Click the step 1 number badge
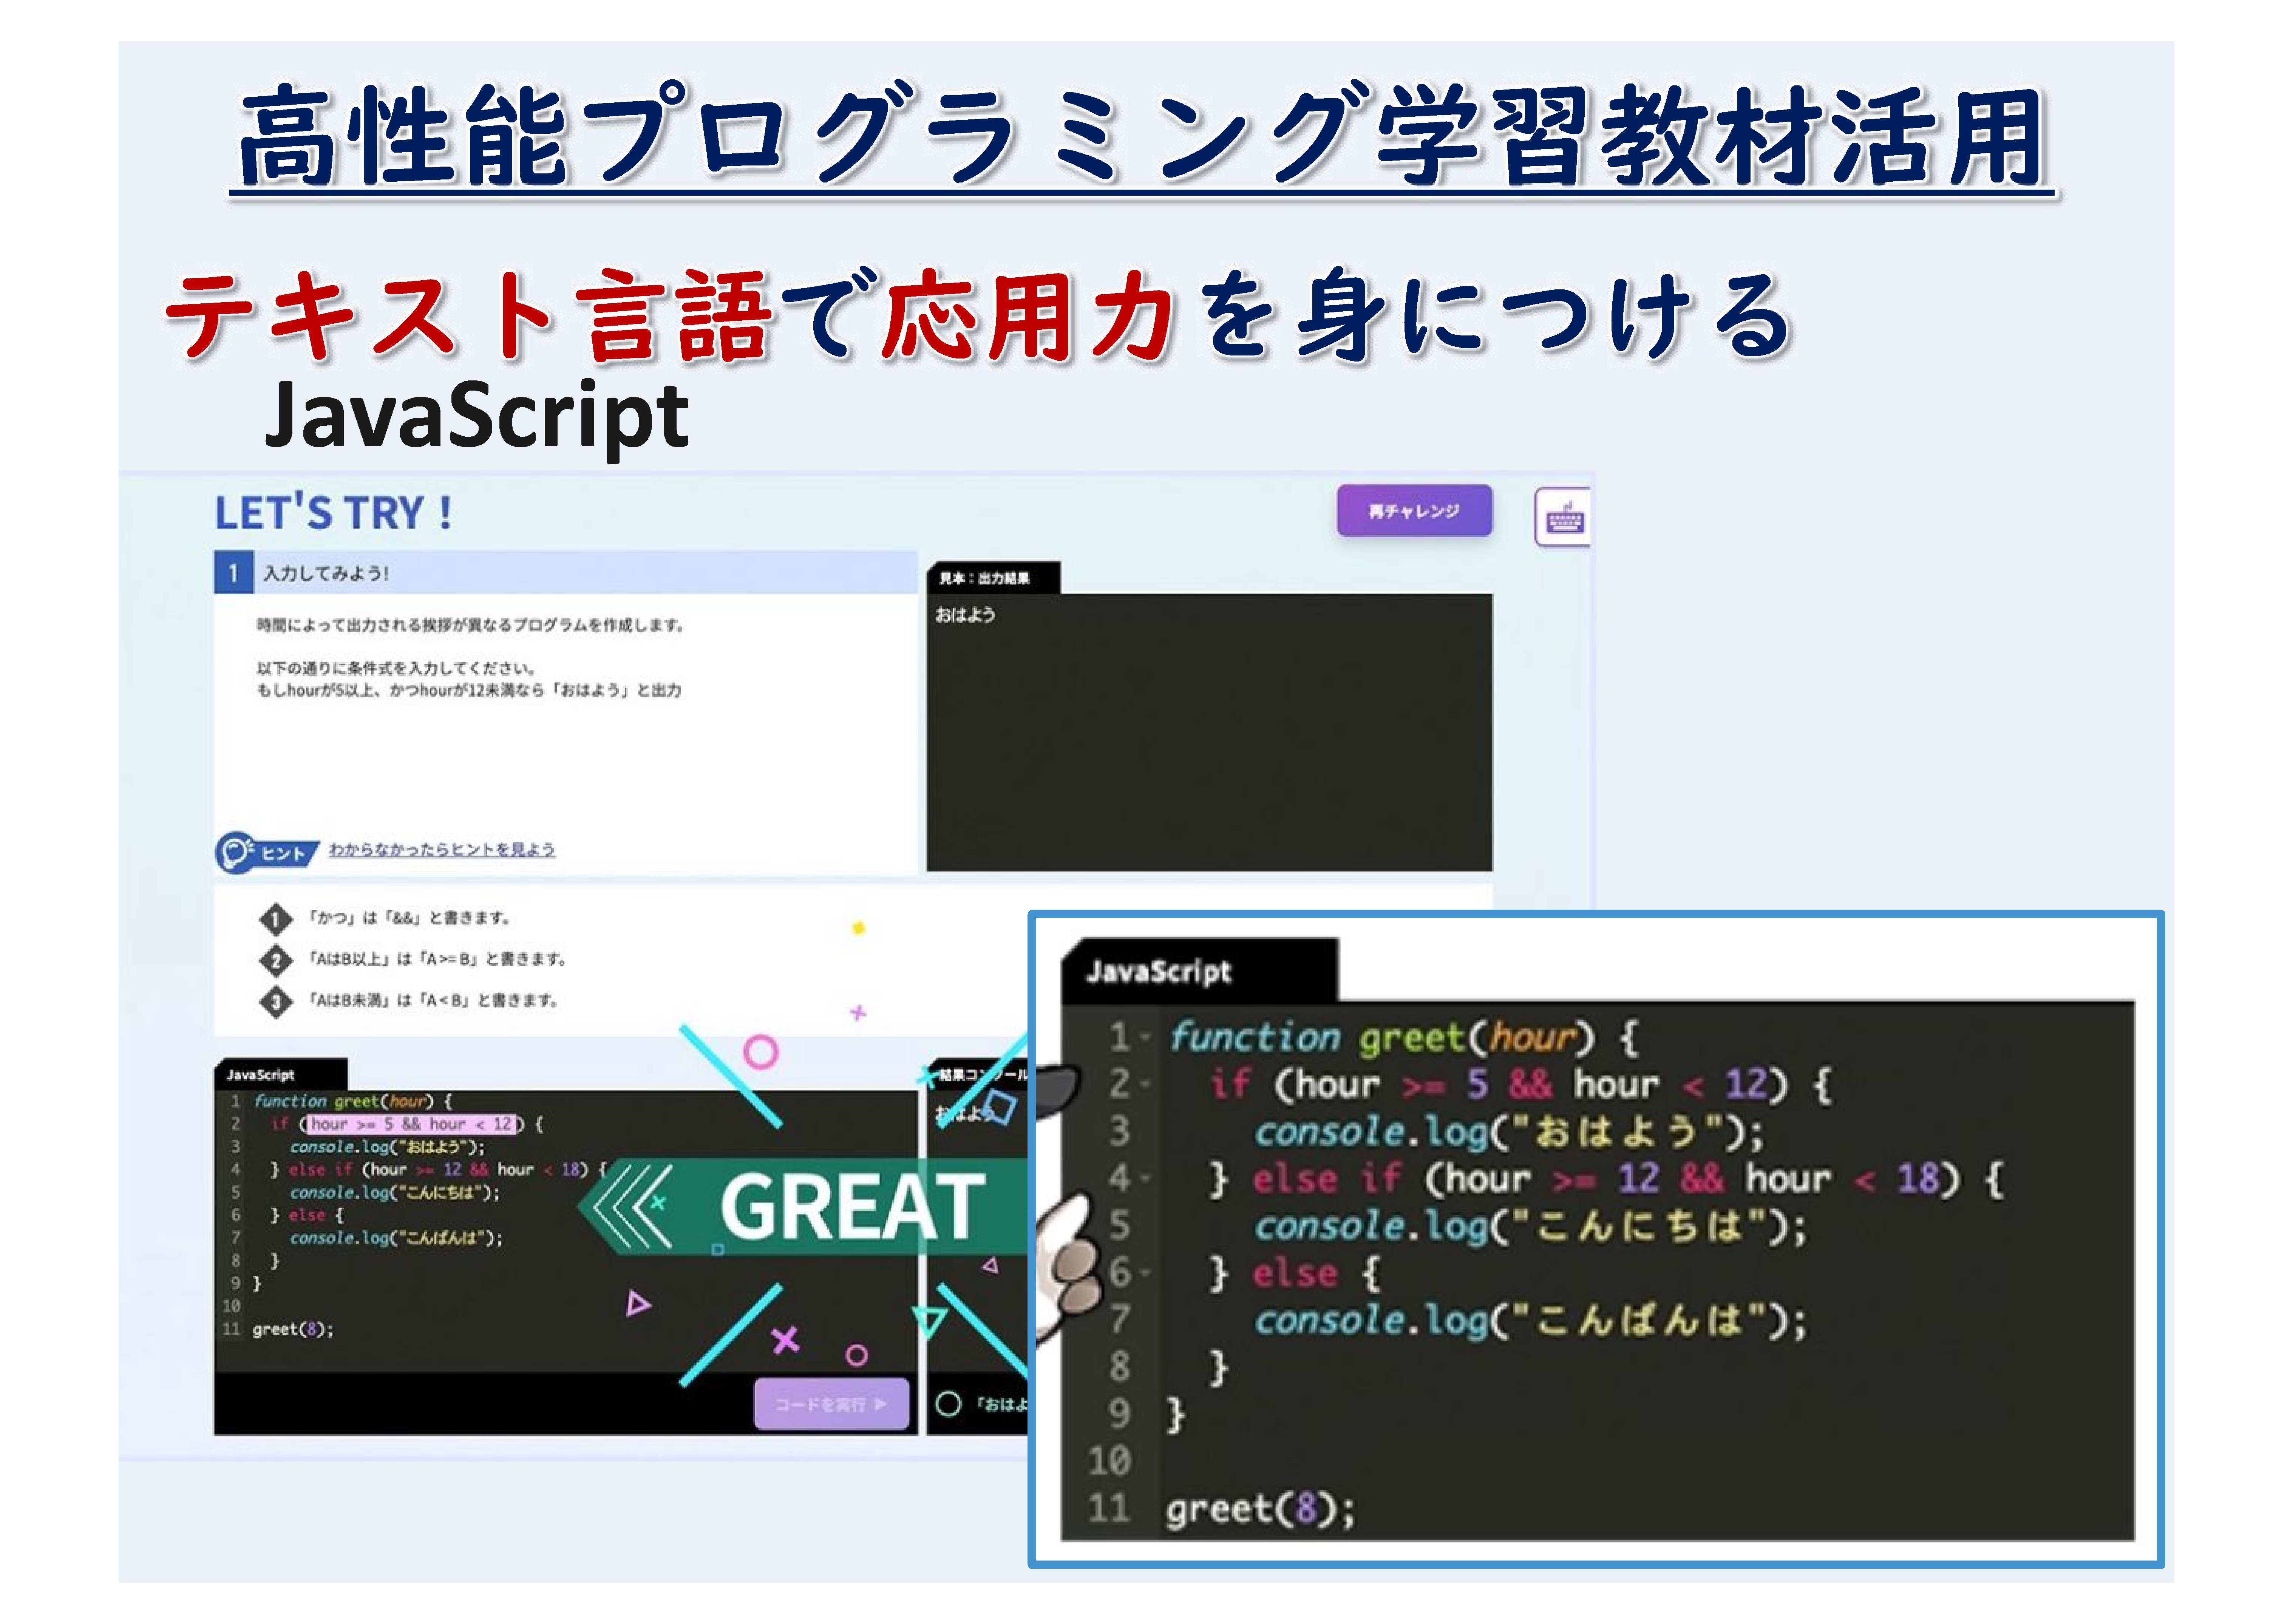 233,573
